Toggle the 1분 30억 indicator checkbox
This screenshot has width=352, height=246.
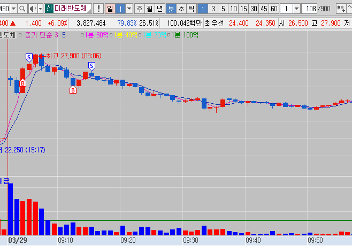(x=81, y=34)
